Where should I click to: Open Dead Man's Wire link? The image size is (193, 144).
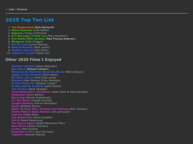click(x=23, y=132)
